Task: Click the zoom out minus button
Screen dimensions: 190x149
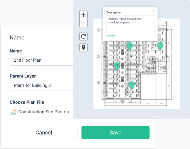Action: pyautogui.click(x=83, y=23)
